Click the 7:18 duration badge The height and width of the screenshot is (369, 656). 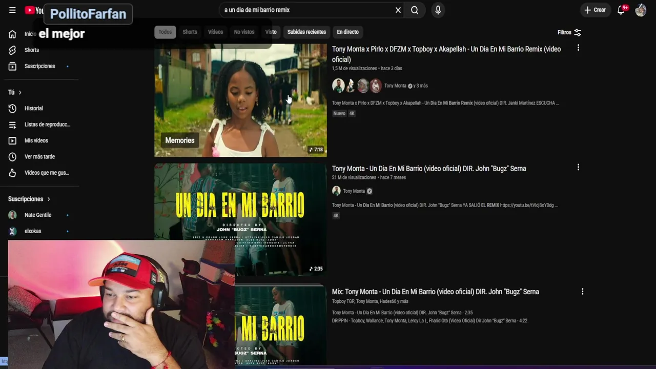[x=316, y=150]
